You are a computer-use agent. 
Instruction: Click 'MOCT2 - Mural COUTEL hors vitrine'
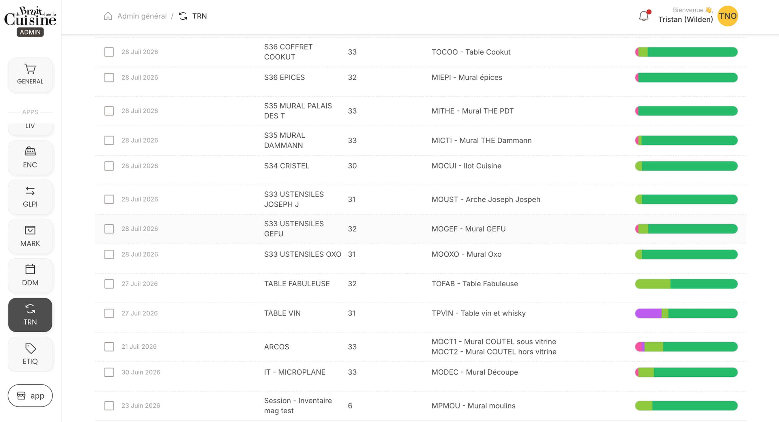[494, 352]
